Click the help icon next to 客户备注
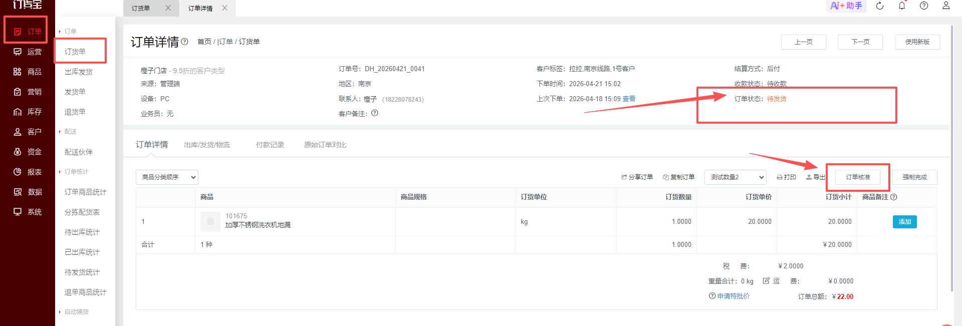This screenshot has height=326, width=962. pyautogui.click(x=375, y=113)
